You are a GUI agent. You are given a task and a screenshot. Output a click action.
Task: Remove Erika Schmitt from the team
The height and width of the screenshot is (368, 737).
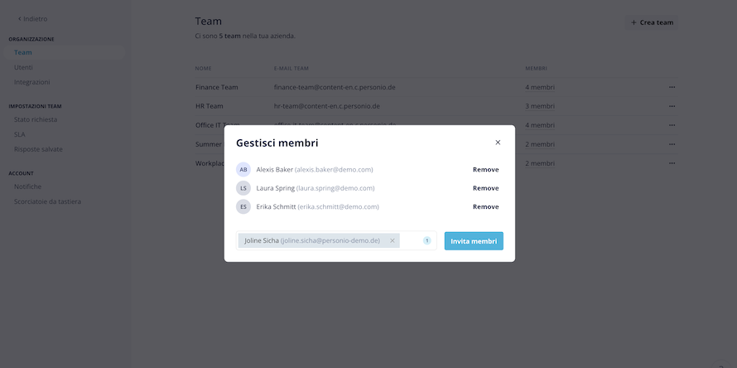coord(485,206)
